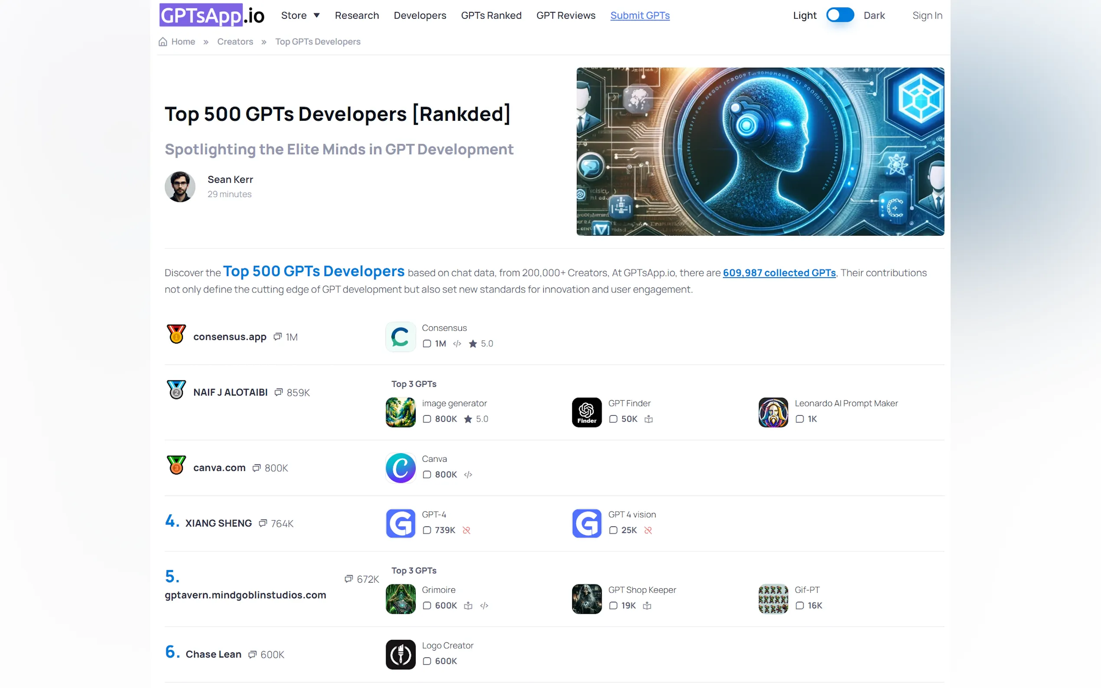Open GPT Reviews in navigation
1101x688 pixels.
[566, 16]
